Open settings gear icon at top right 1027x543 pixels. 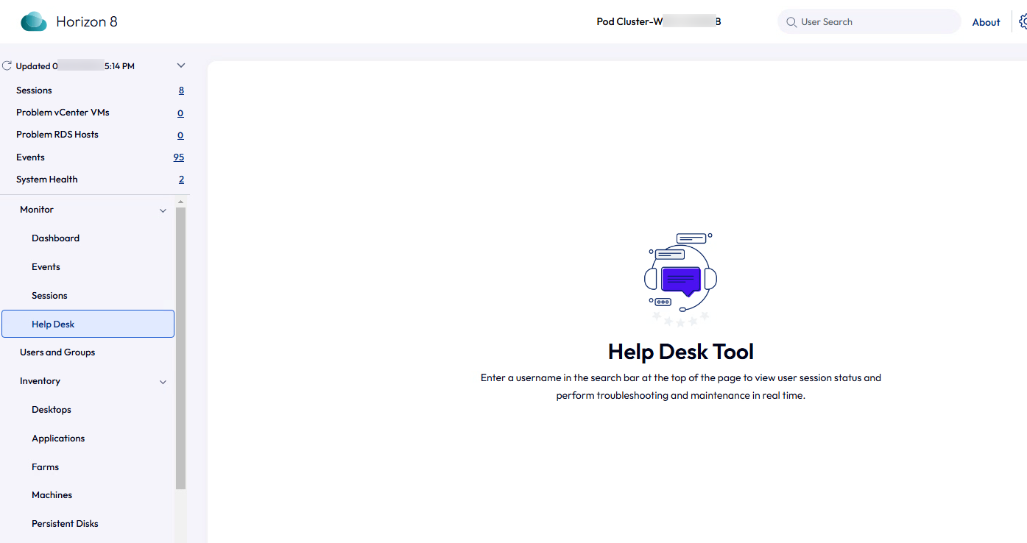(x=1023, y=22)
